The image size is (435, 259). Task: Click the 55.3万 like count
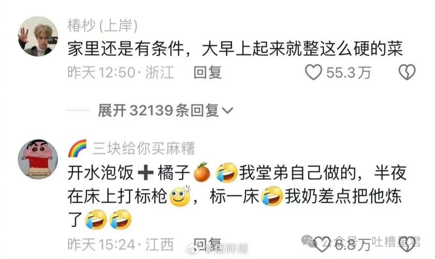click(349, 73)
